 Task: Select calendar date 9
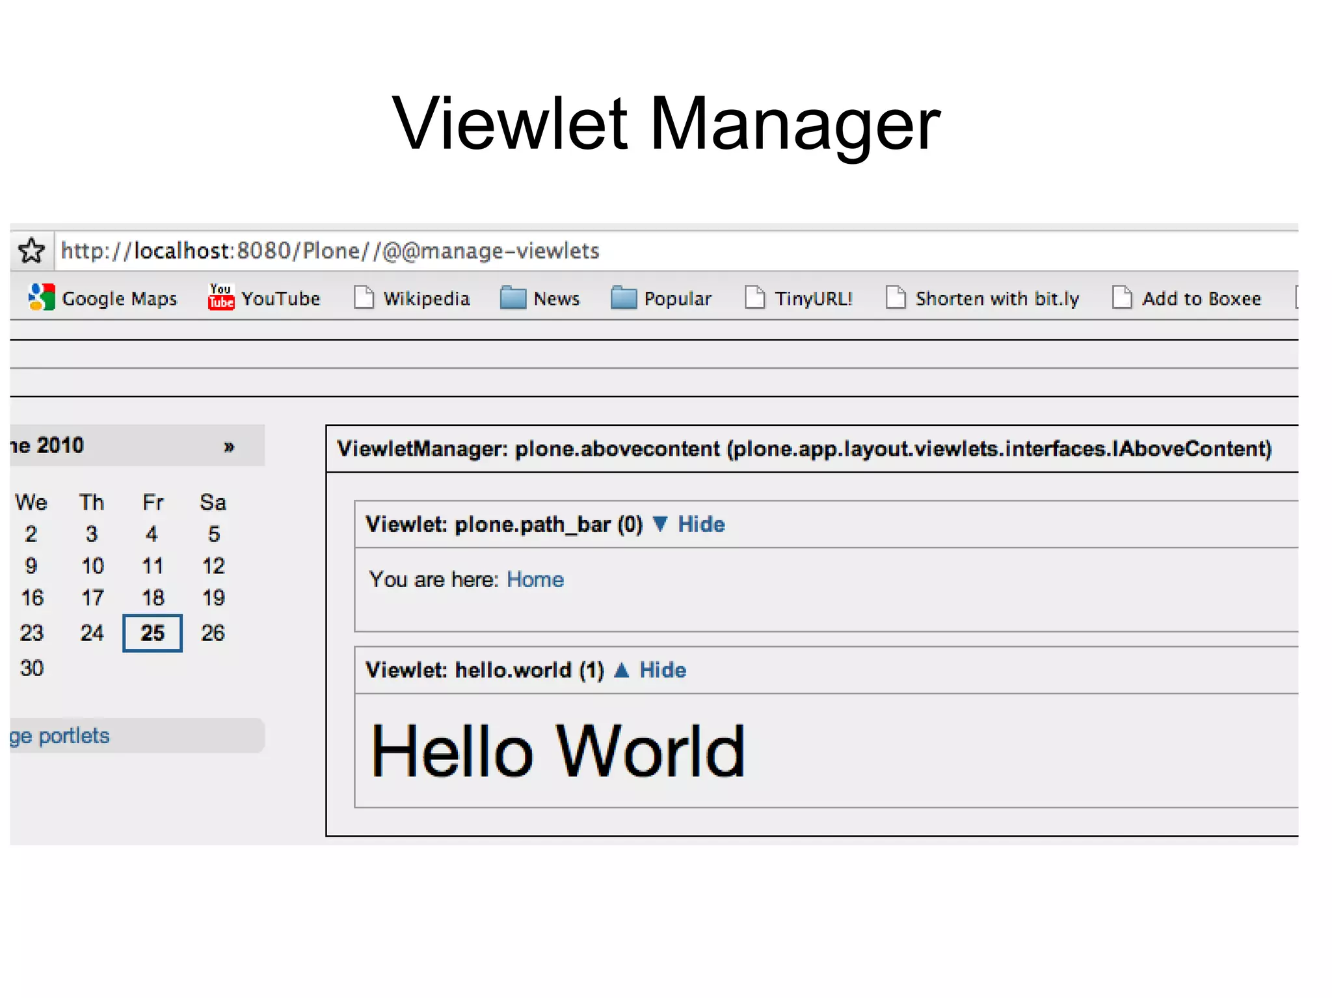[31, 566]
